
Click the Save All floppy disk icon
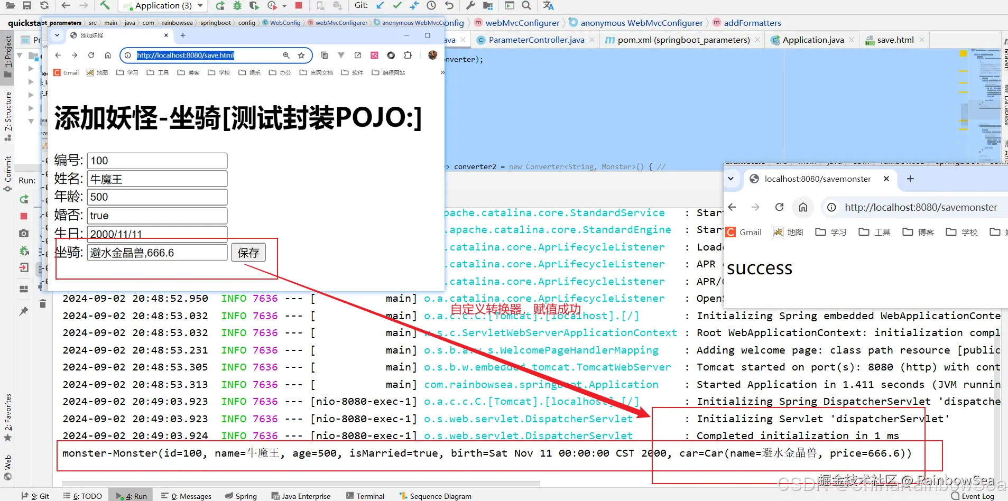[x=27, y=5]
